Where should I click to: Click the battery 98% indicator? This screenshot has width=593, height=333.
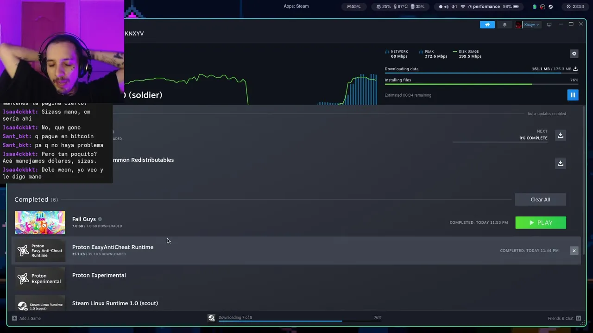(511, 6)
